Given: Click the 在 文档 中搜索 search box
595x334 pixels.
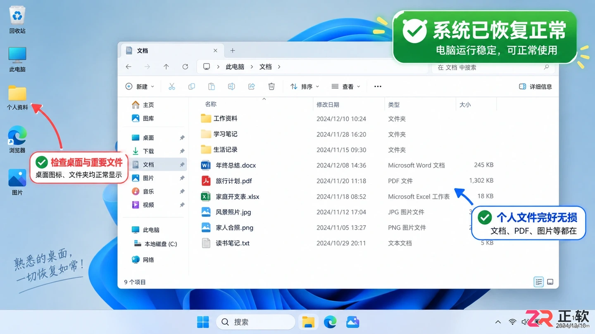Looking at the screenshot, I should point(493,67).
